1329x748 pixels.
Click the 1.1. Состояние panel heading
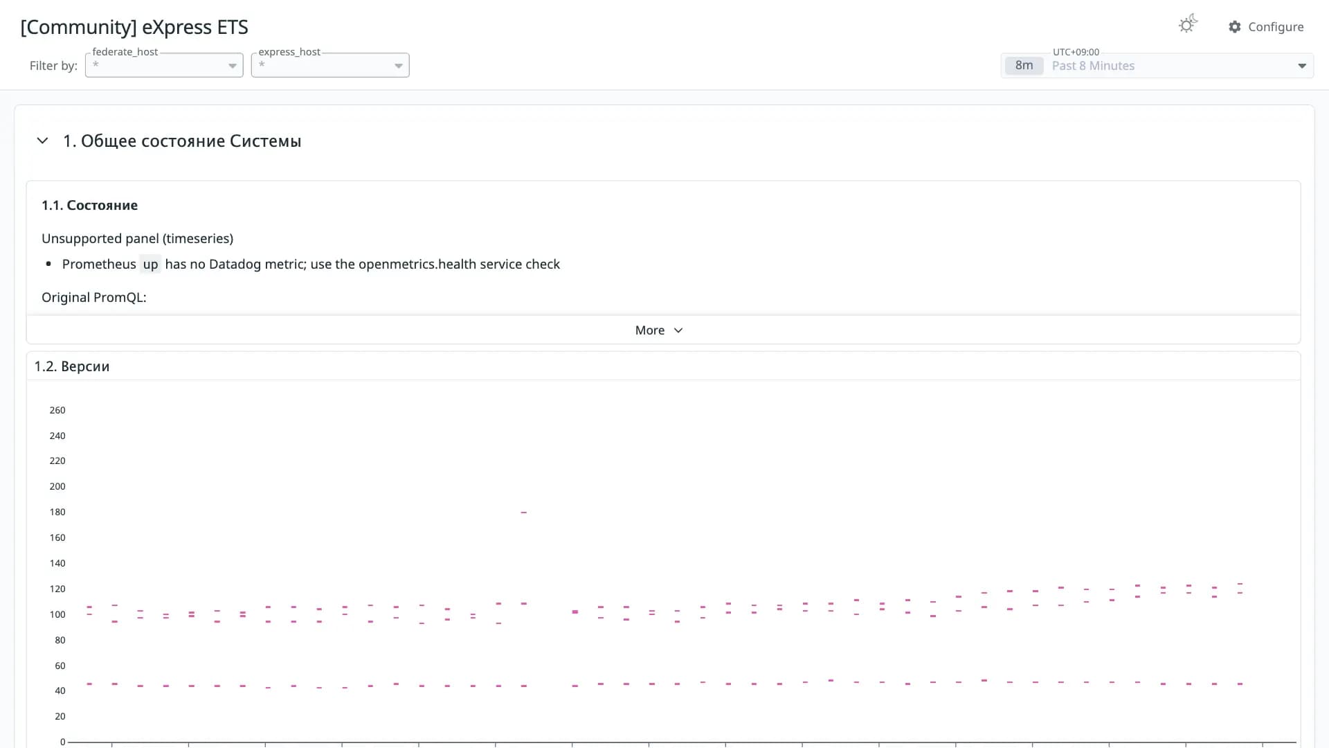pos(89,205)
